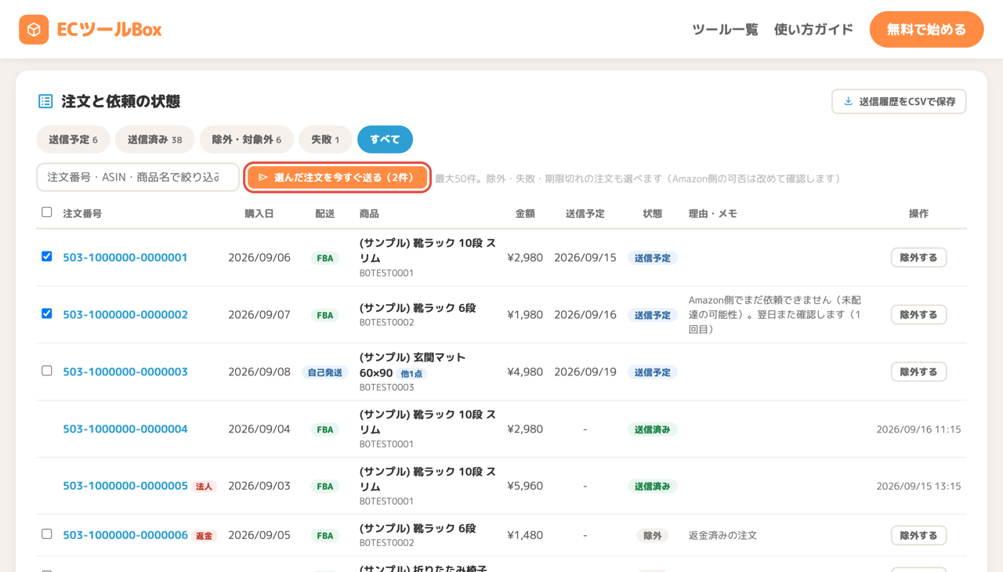Click the ¥4,980 amount
Image resolution: width=1003 pixels, height=572 pixels.
tap(525, 371)
